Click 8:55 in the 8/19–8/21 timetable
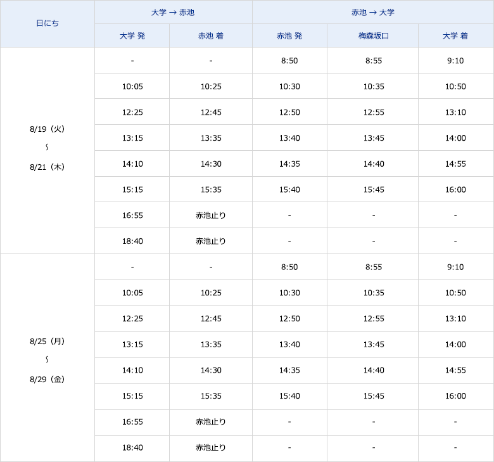The height and width of the screenshot is (462, 494). [x=373, y=61]
